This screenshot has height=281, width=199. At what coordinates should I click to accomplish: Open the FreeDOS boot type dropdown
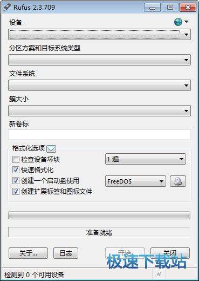[x=135, y=181]
